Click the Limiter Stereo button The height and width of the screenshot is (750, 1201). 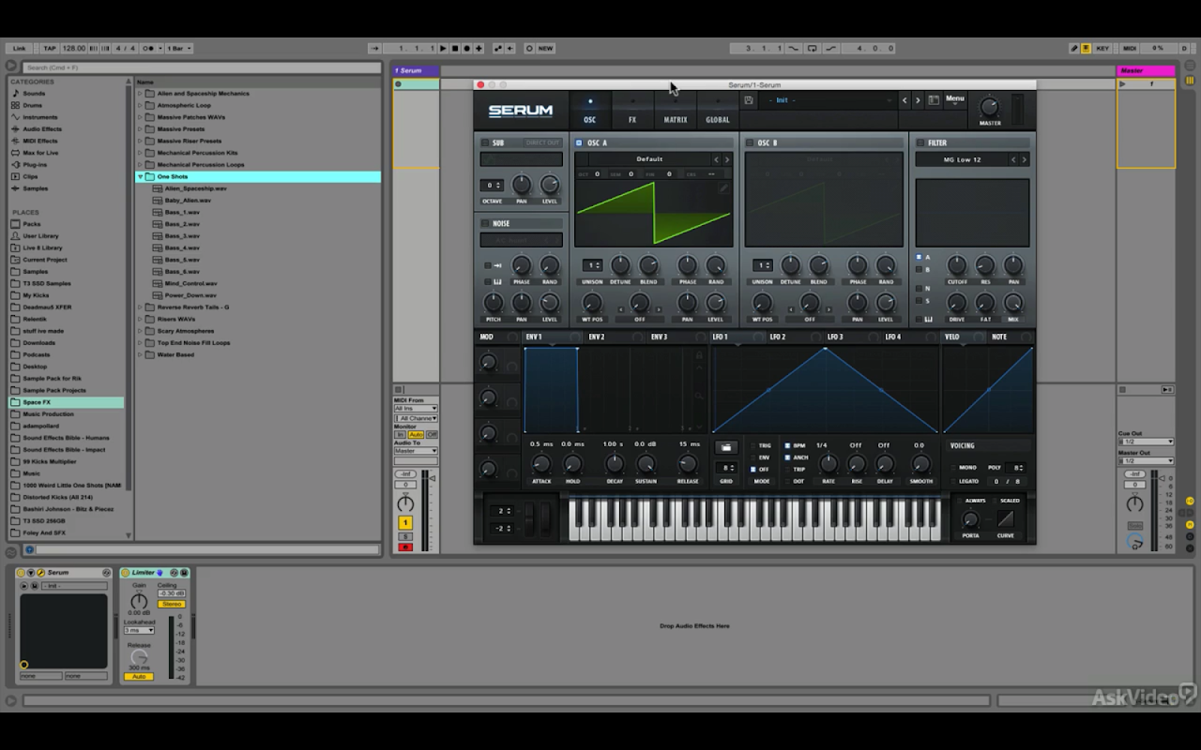coord(171,604)
